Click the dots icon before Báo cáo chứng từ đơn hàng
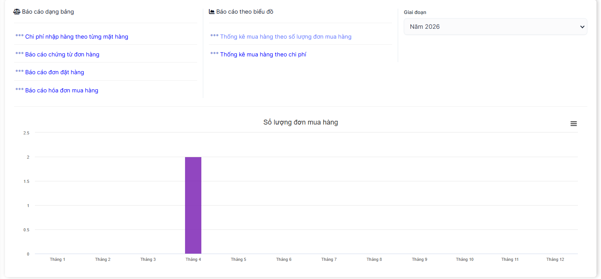 pos(19,53)
